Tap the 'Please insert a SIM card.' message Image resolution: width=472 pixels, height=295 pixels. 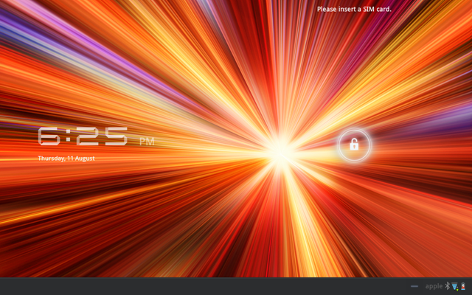coord(354,10)
